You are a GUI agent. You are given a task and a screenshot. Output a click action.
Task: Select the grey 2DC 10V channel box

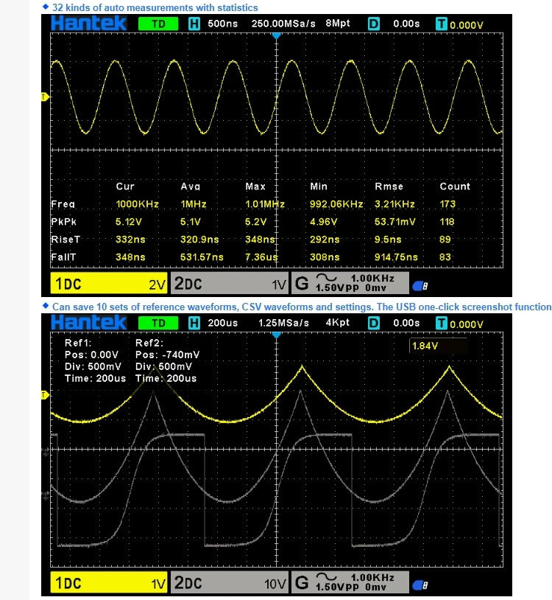coord(229,584)
